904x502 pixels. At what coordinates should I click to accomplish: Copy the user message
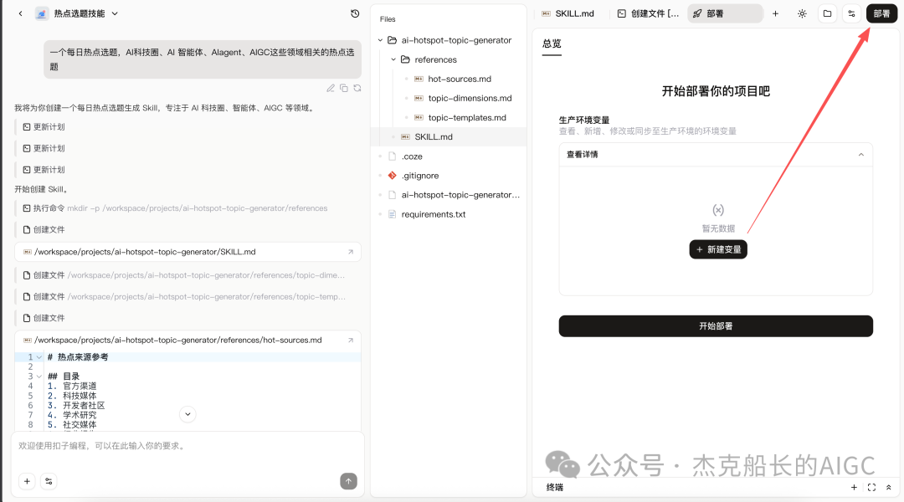pos(344,88)
